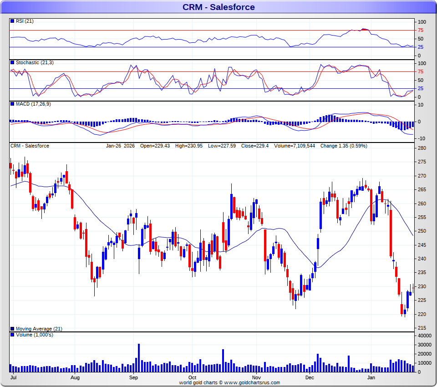Click the Jul month axis label
The image size is (437, 387).
click(x=13, y=377)
